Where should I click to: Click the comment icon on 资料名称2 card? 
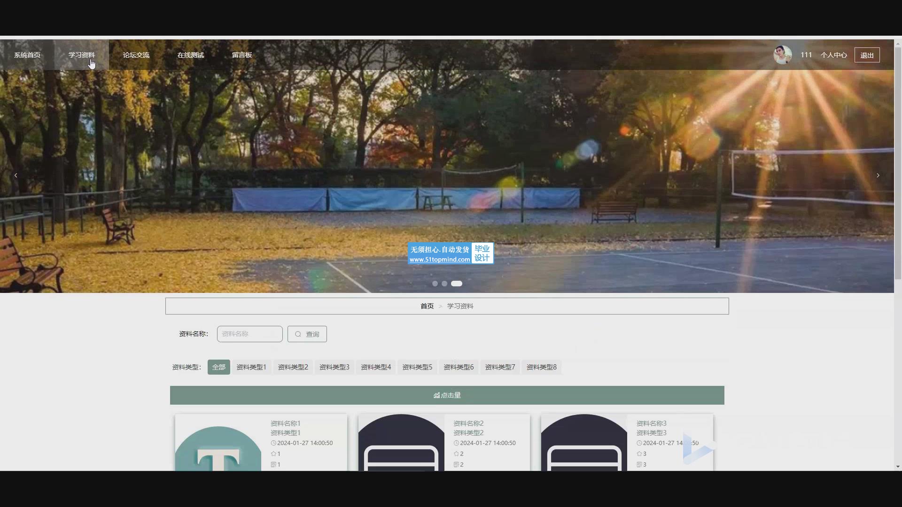coord(456,465)
